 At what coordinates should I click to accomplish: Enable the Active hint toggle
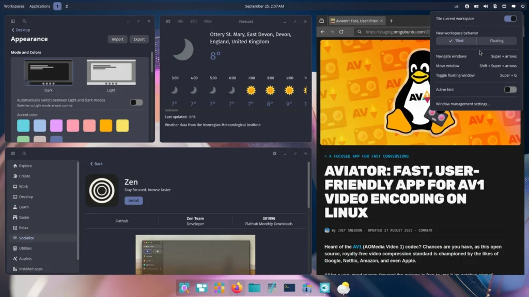point(510,89)
